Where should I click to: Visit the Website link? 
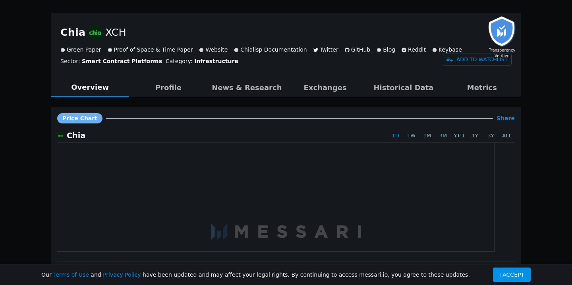click(x=216, y=50)
